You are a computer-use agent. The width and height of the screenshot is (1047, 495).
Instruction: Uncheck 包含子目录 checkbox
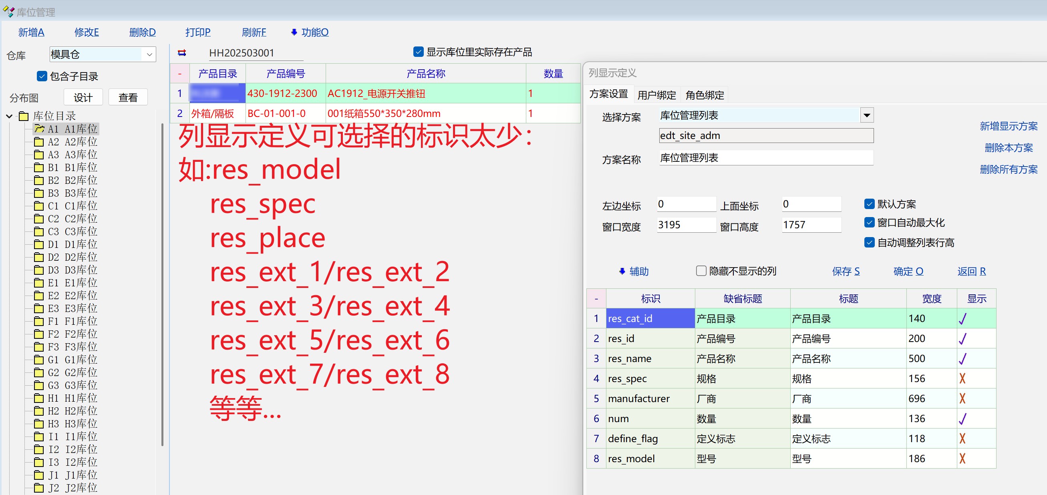(x=42, y=76)
